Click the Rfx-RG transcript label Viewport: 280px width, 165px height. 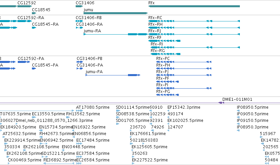click(x=158, y=51)
